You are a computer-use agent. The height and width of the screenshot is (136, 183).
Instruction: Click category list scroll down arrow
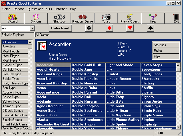point(30,127)
